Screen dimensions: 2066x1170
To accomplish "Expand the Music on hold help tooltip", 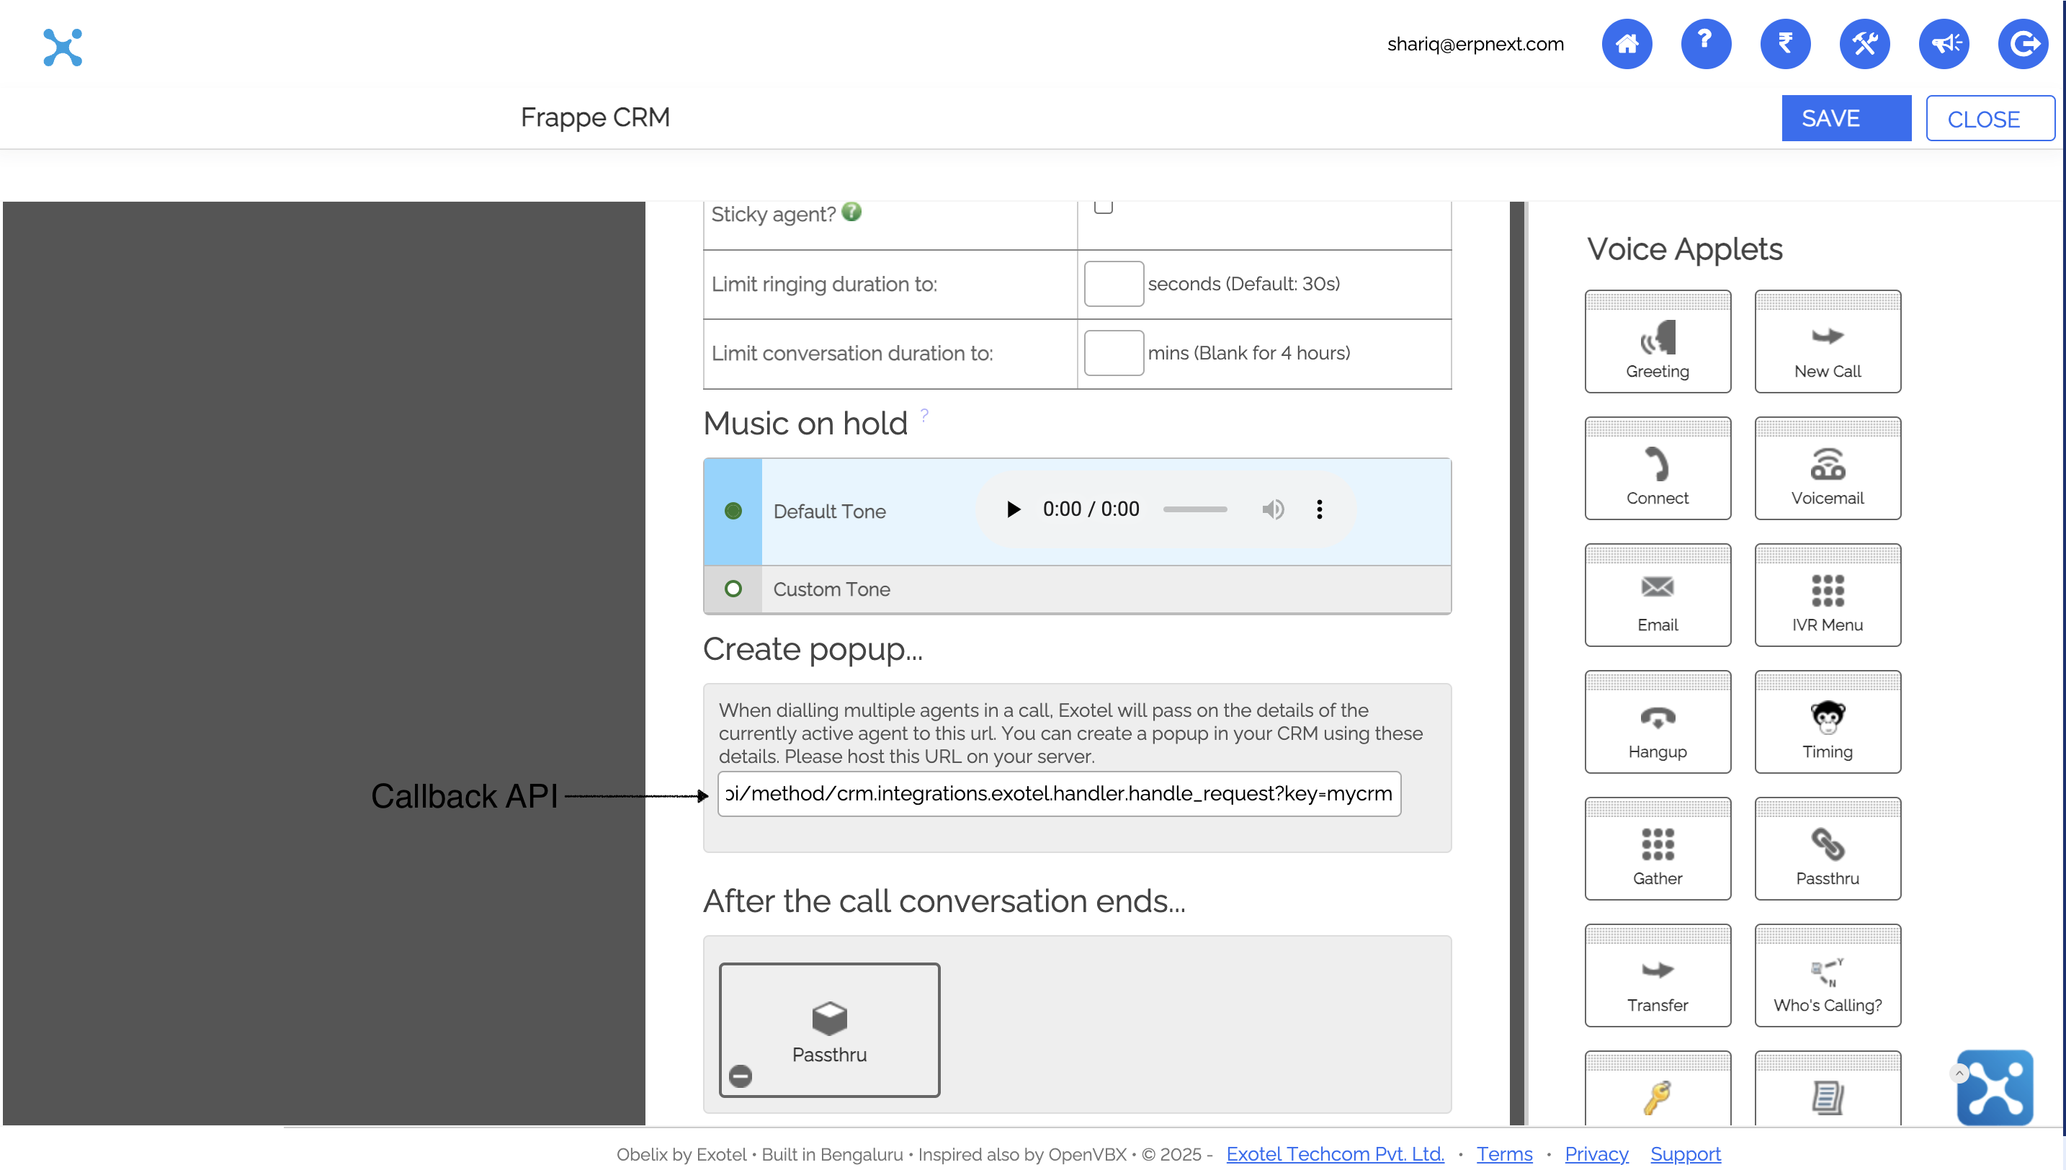I will pos(924,415).
